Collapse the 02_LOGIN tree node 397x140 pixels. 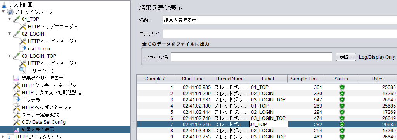tap(10, 34)
